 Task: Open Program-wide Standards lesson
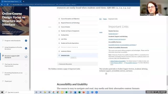pos(13,41)
